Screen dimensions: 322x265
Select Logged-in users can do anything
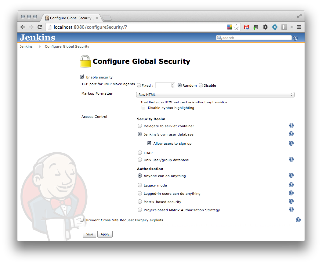[140, 193]
